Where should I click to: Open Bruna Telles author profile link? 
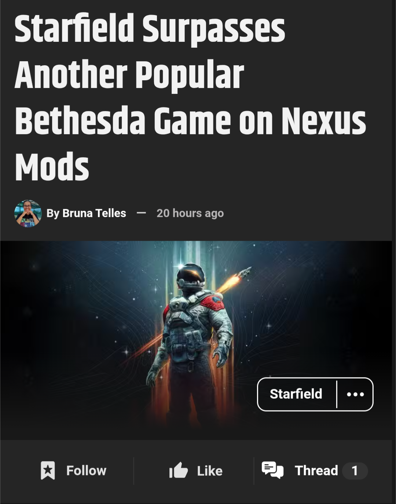click(x=94, y=213)
